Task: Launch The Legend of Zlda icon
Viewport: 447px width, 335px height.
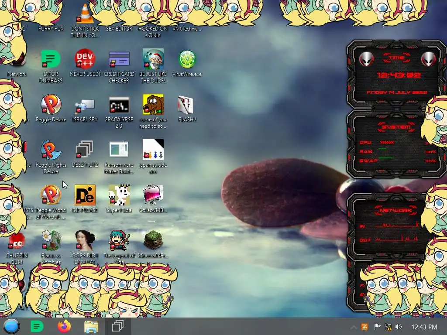Action: coord(119,240)
